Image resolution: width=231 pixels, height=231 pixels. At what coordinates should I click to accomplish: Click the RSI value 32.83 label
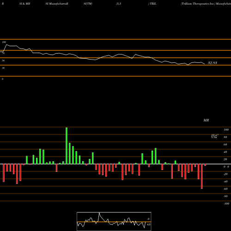[x=213, y=63]
